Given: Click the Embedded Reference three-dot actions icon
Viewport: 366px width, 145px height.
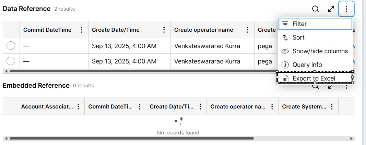Looking at the screenshot, I should click(x=346, y=87).
